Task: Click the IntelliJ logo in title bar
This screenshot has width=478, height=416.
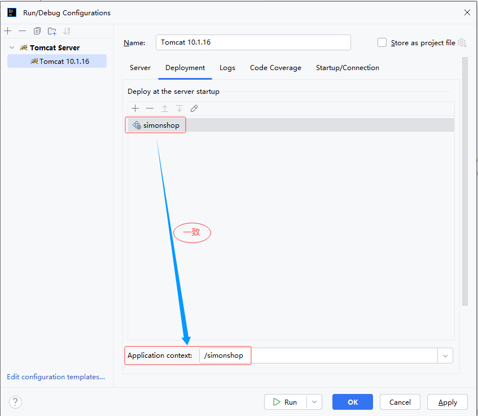Action: [12, 12]
